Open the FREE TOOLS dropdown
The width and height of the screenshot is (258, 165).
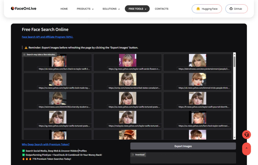pyautogui.click(x=137, y=9)
